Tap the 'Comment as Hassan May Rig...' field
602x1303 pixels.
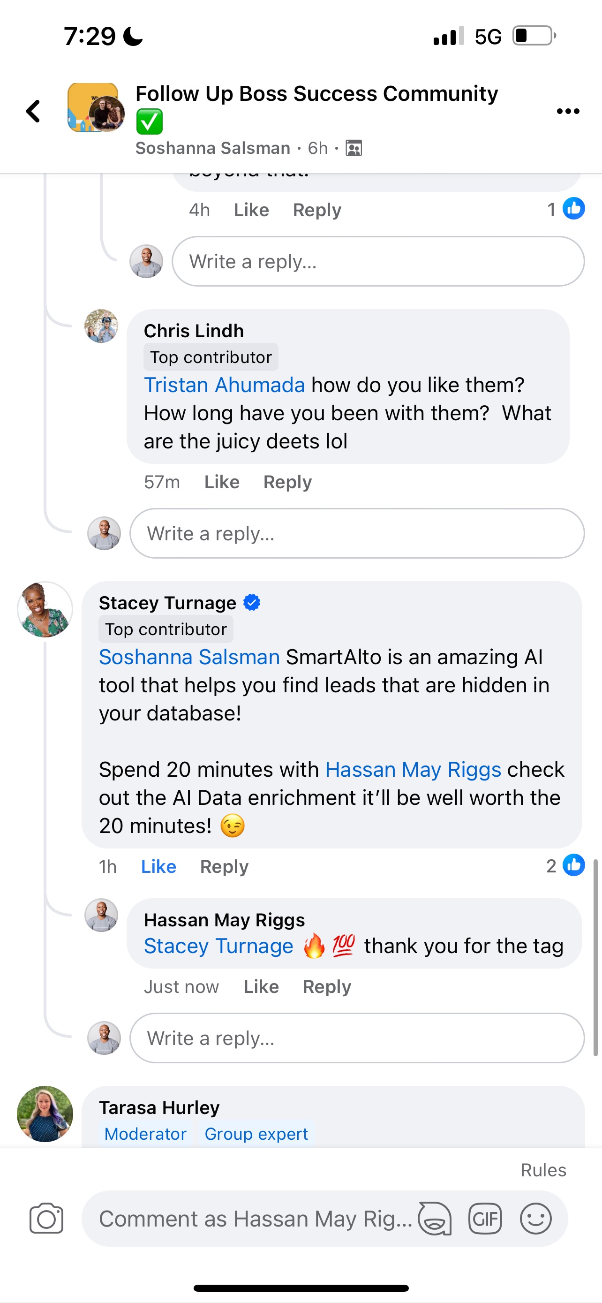pyautogui.click(x=255, y=1219)
